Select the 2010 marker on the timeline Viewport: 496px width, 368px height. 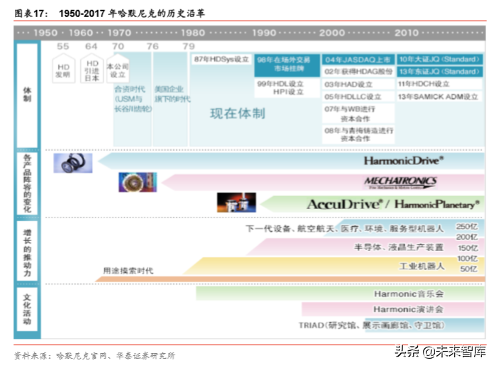(x=407, y=33)
